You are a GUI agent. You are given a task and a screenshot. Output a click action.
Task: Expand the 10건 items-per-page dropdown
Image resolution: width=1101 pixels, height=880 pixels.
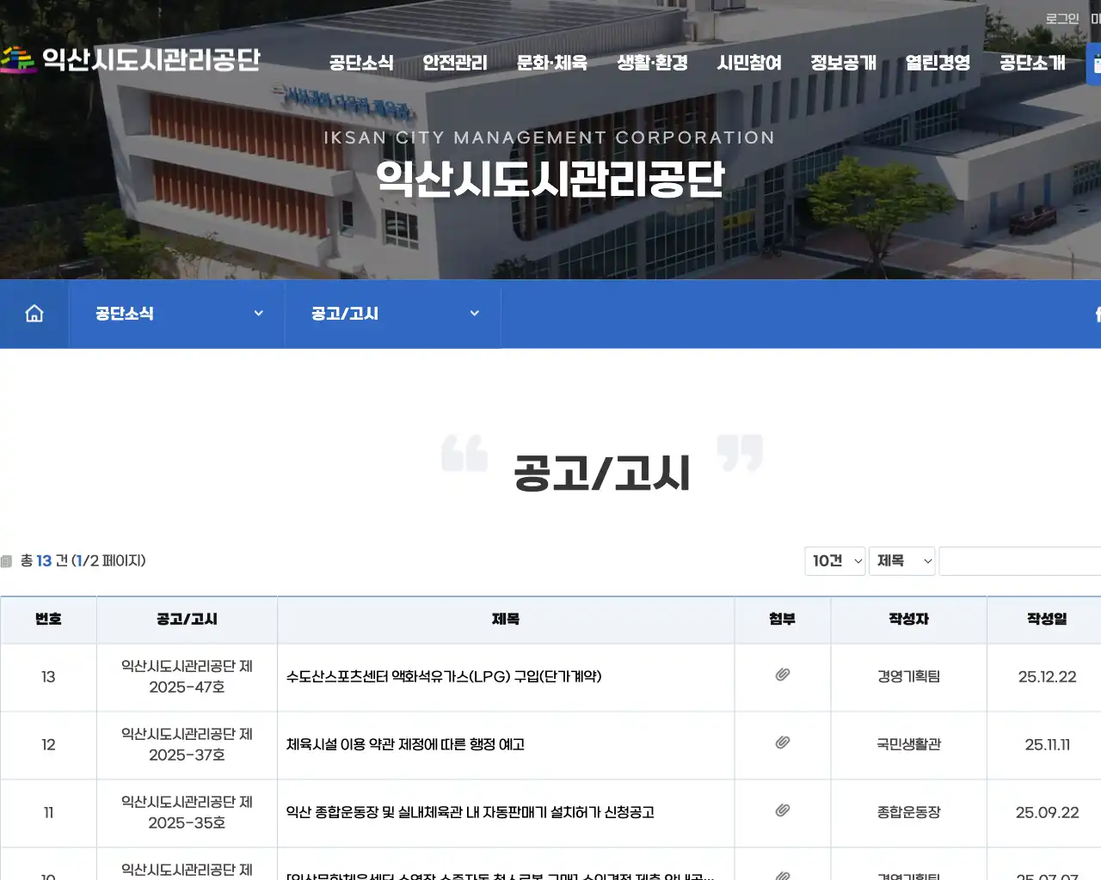(x=833, y=560)
